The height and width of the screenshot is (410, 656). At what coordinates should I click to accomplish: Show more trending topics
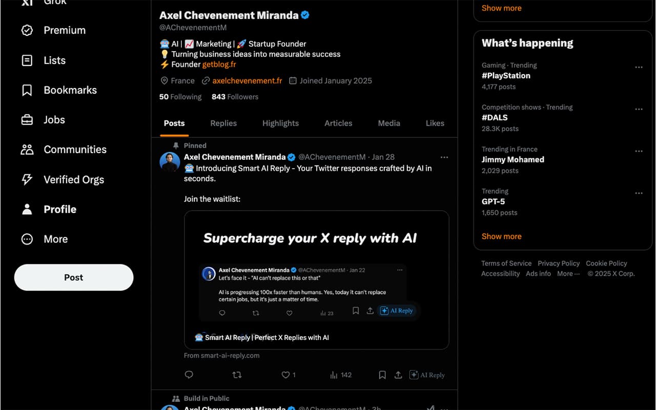[x=501, y=236]
